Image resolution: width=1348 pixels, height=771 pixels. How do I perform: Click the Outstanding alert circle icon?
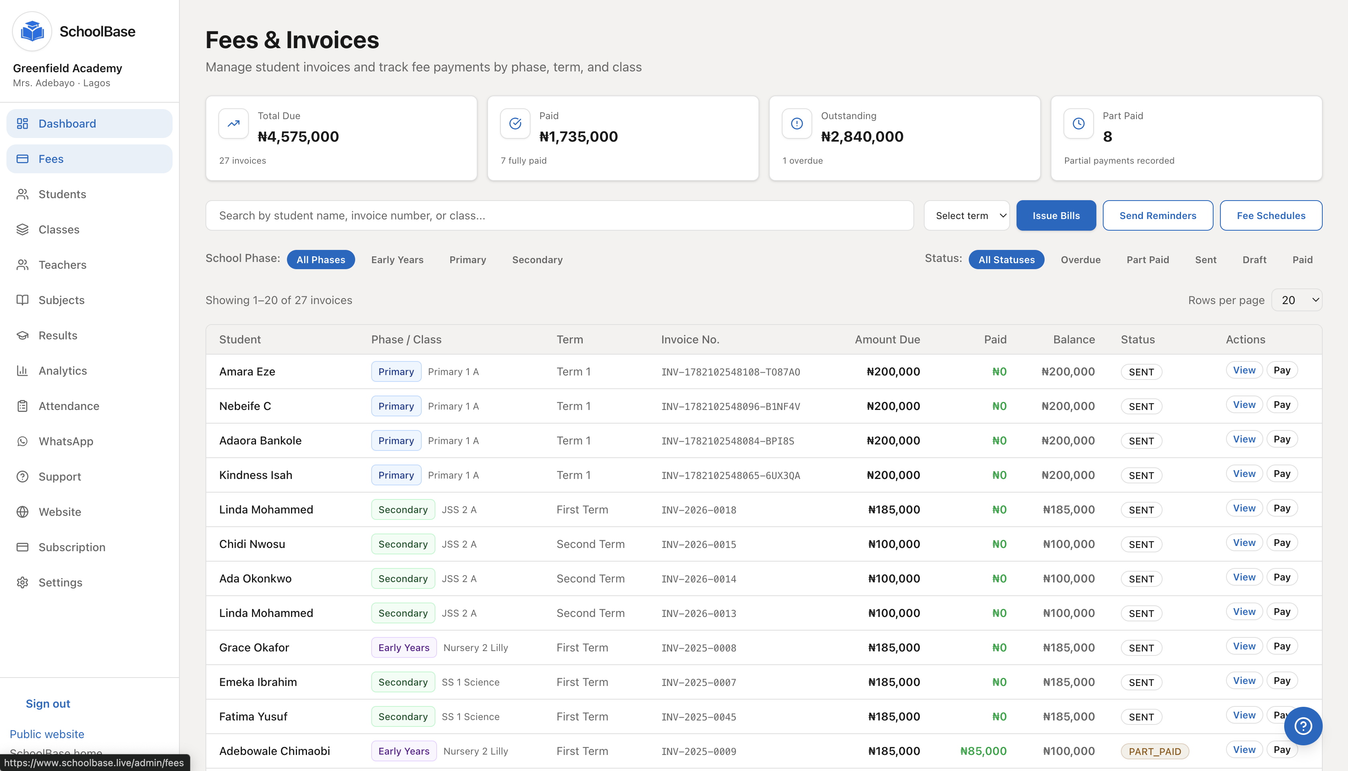797,124
